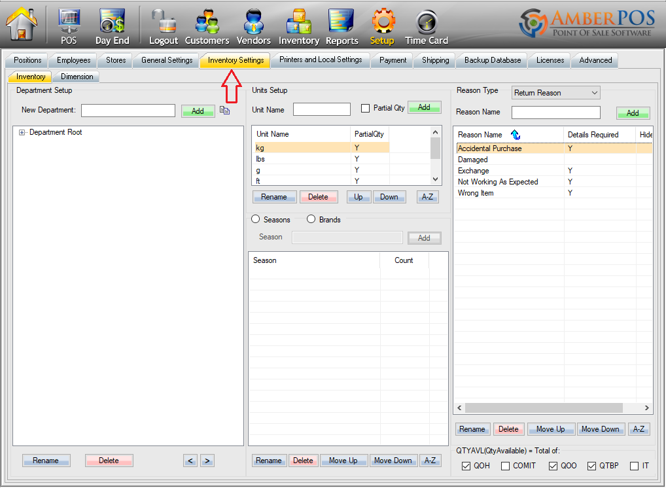The width and height of the screenshot is (666, 488).
Task: Open the Time Card clock icon
Action: [x=427, y=26]
